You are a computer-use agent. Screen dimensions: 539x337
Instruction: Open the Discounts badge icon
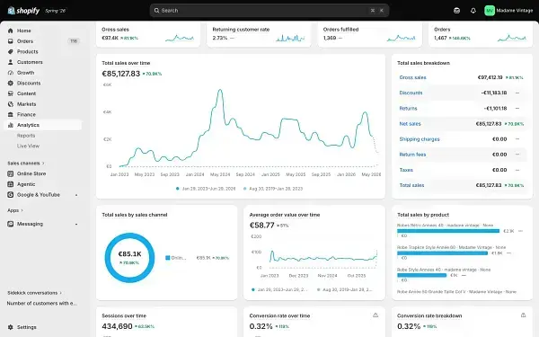10,84
